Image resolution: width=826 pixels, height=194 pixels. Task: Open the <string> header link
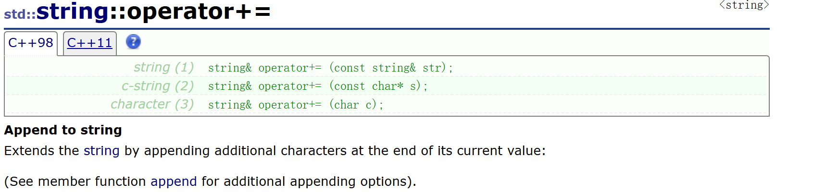click(x=744, y=5)
